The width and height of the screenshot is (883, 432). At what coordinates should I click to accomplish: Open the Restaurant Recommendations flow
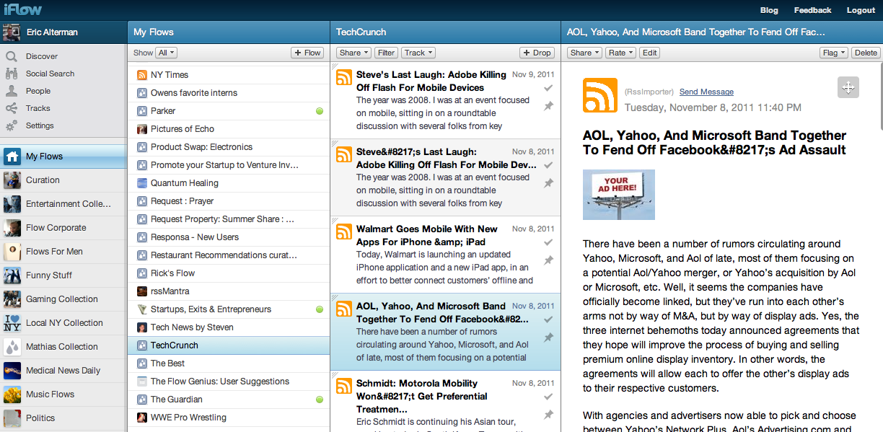229,255
